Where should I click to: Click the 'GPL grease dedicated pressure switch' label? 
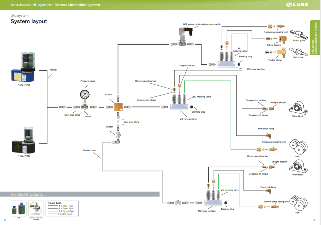tap(202, 24)
